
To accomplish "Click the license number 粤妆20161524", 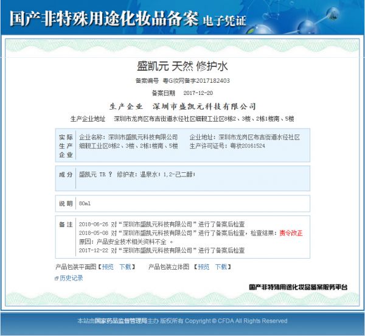I will (248, 146).
